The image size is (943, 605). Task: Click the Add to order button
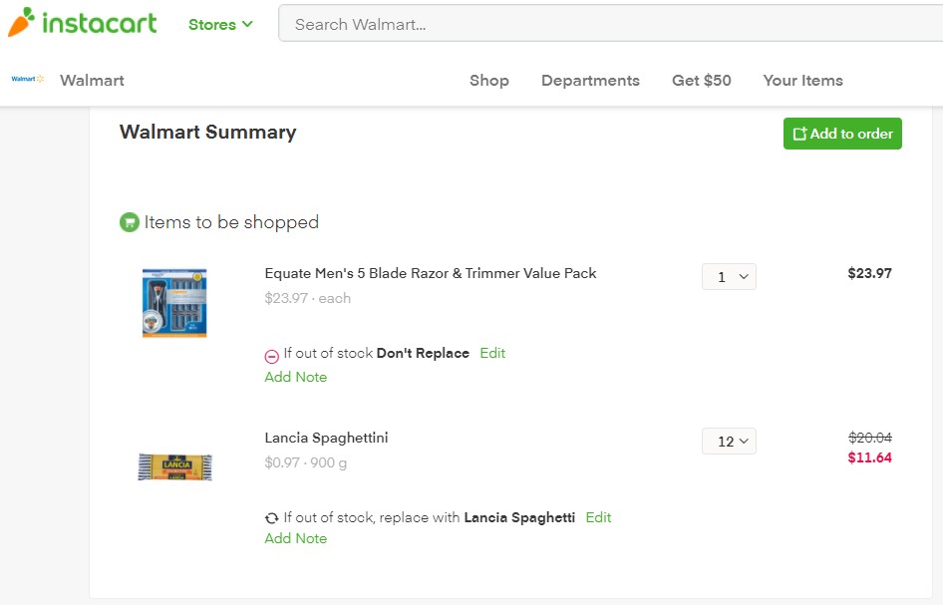coord(842,134)
